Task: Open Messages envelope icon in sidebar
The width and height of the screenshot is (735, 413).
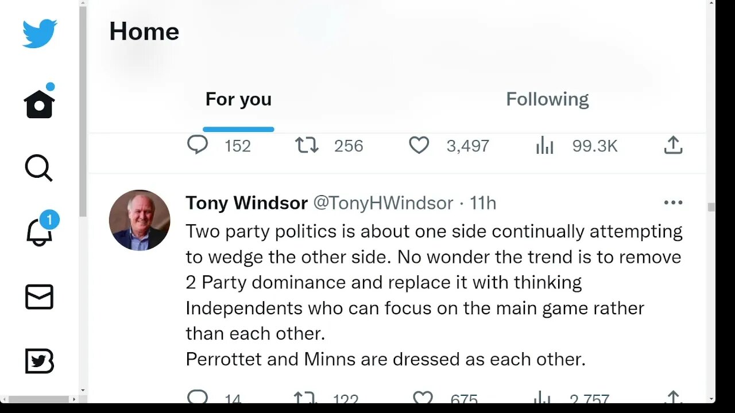Action: [x=39, y=297]
